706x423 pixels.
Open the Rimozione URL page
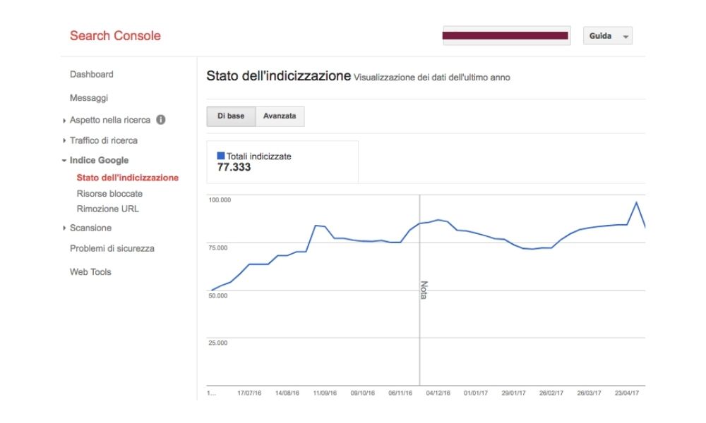[x=108, y=209]
